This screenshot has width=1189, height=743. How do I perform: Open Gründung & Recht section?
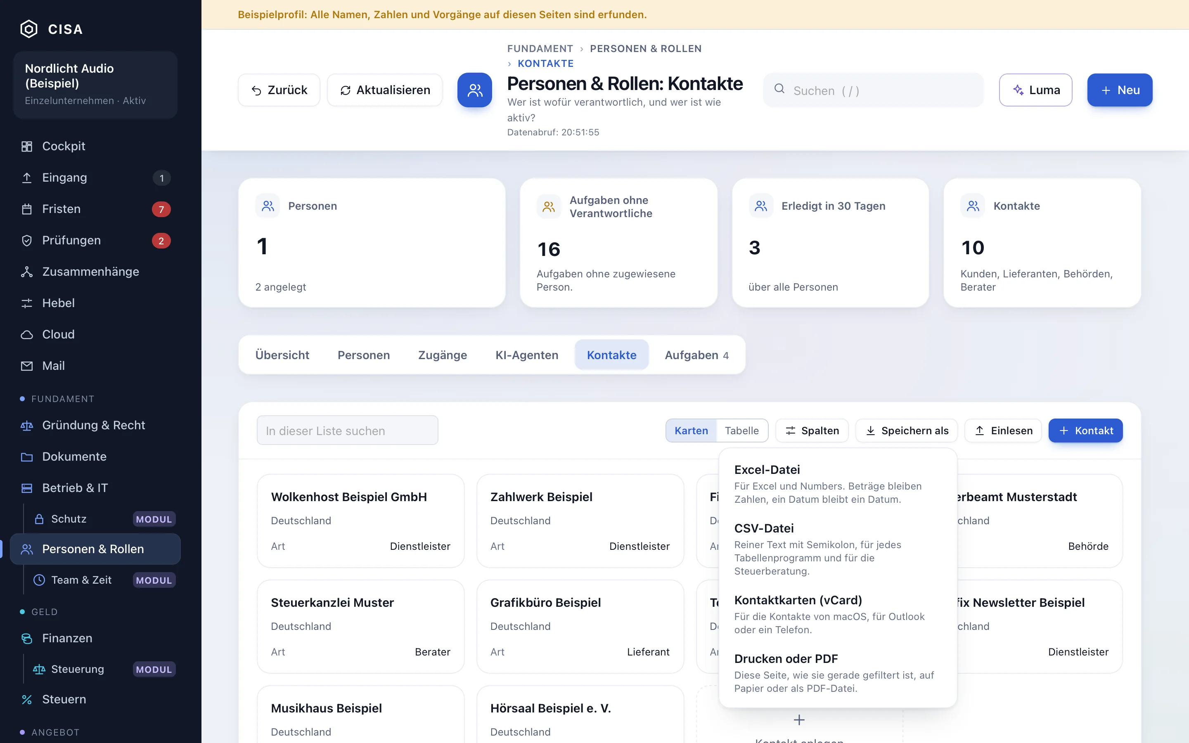95,425
